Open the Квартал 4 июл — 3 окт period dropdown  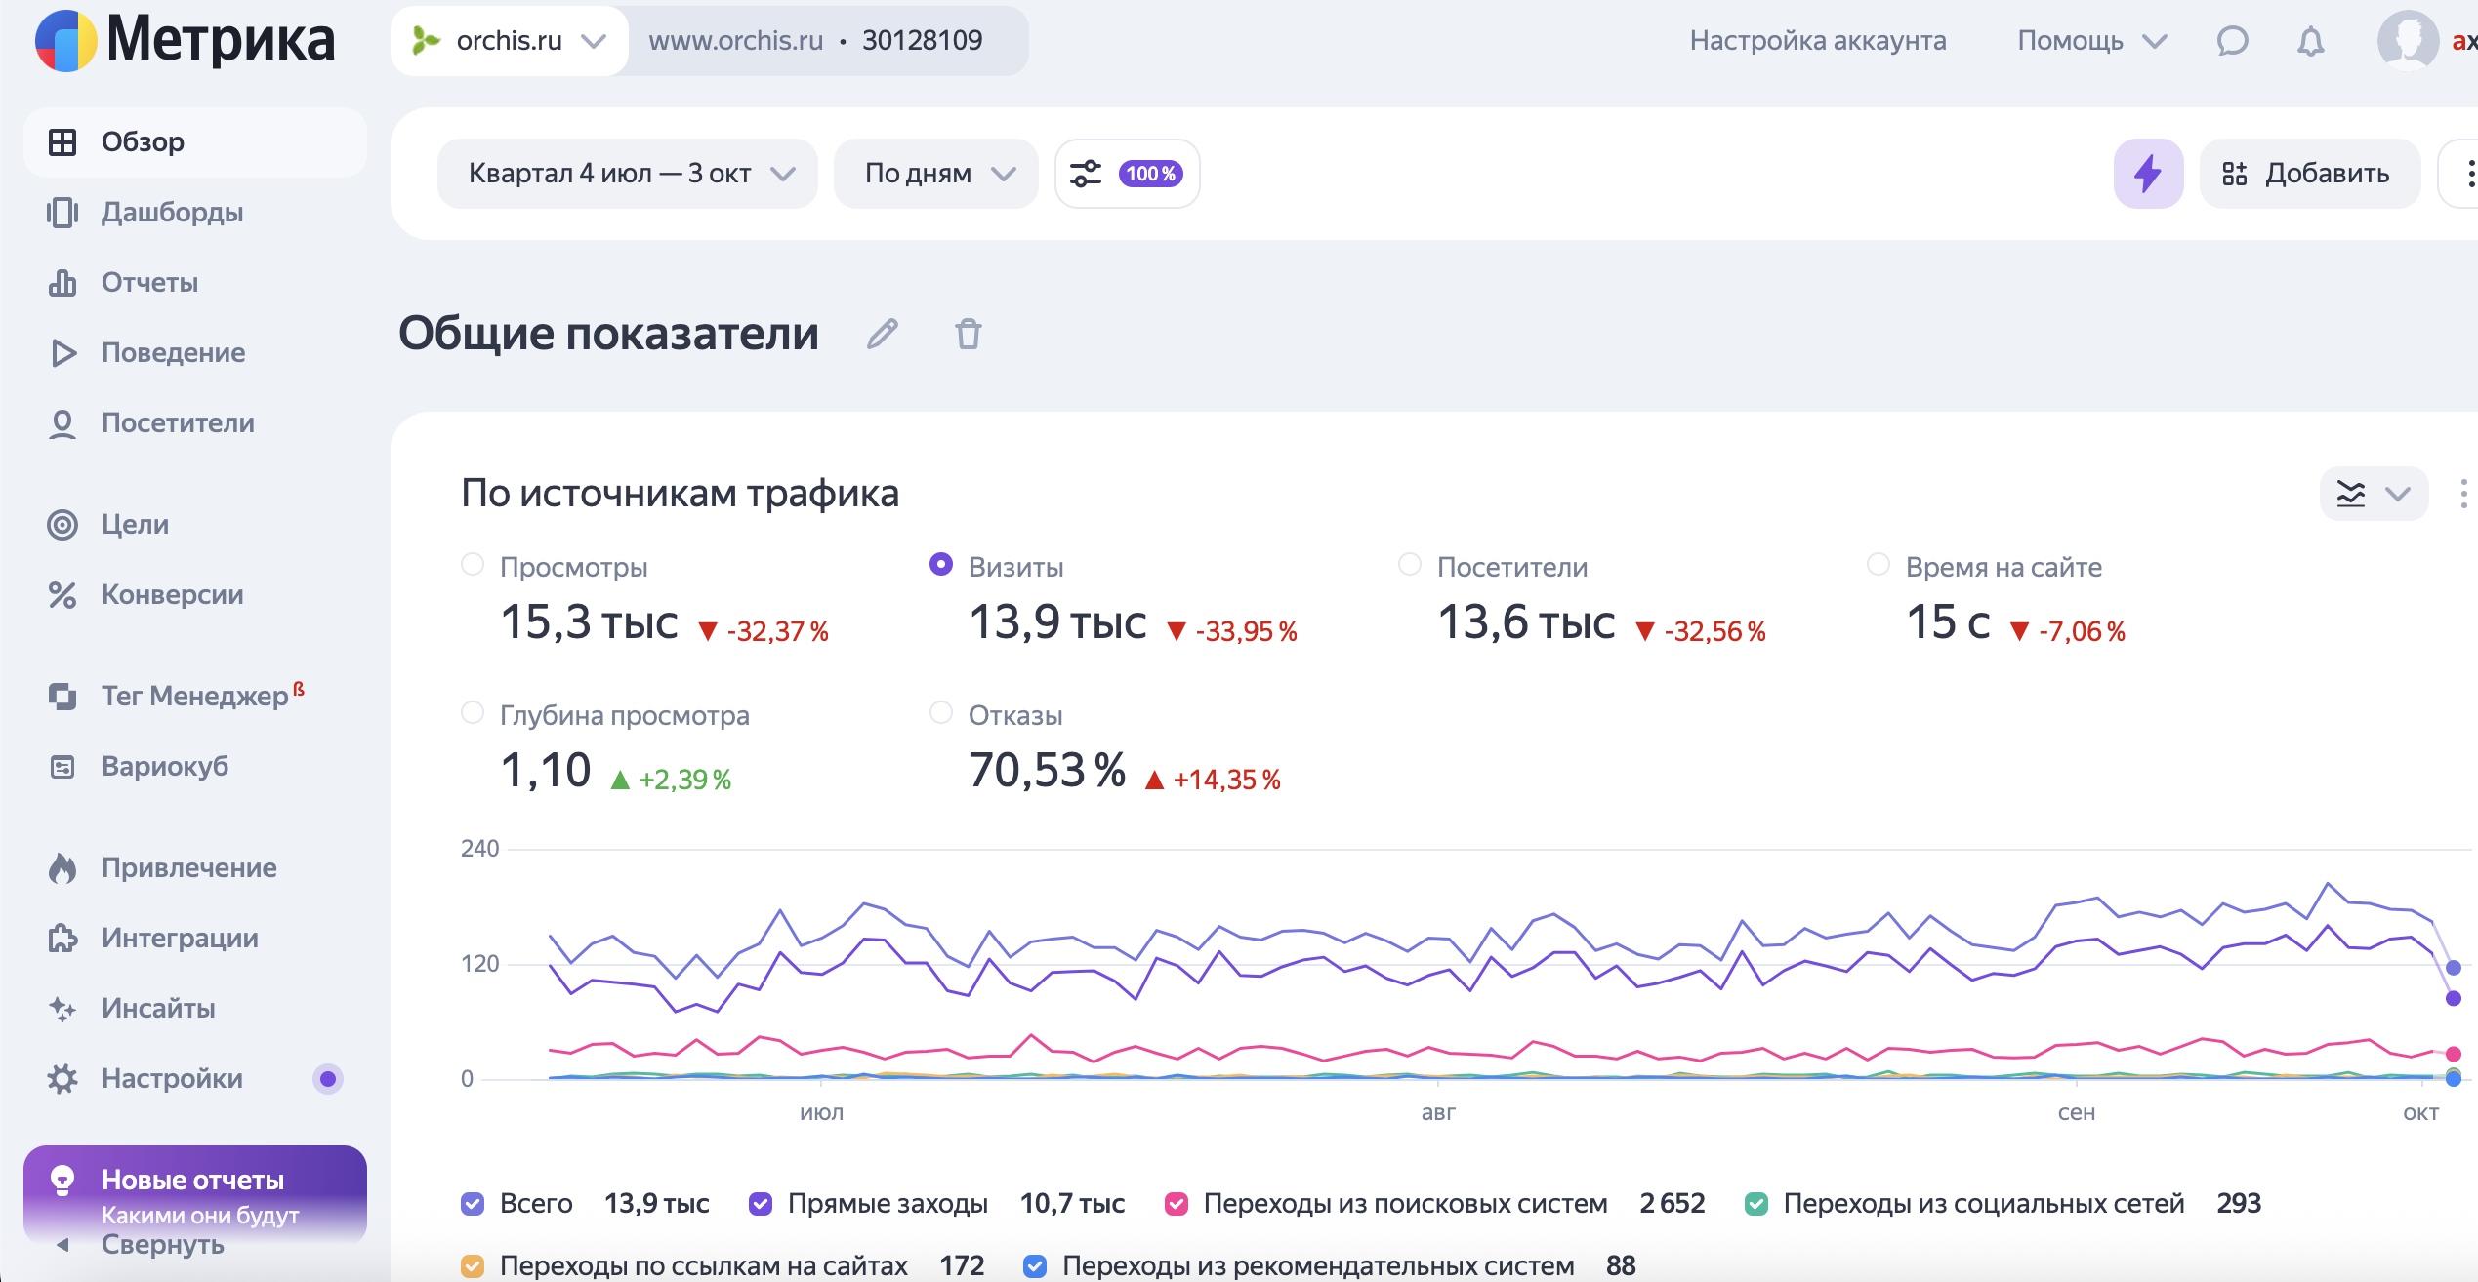point(628,174)
